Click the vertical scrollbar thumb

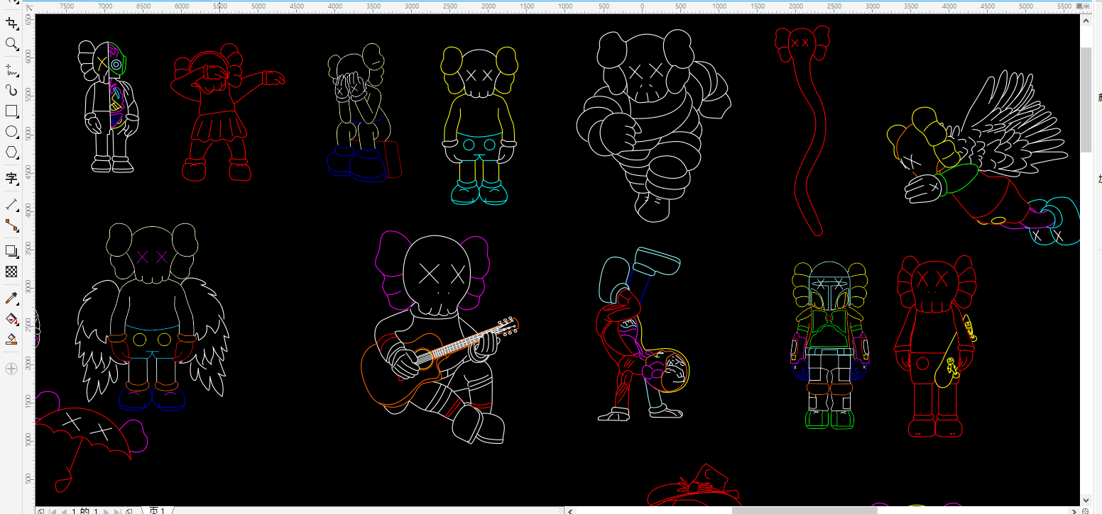point(1086,99)
